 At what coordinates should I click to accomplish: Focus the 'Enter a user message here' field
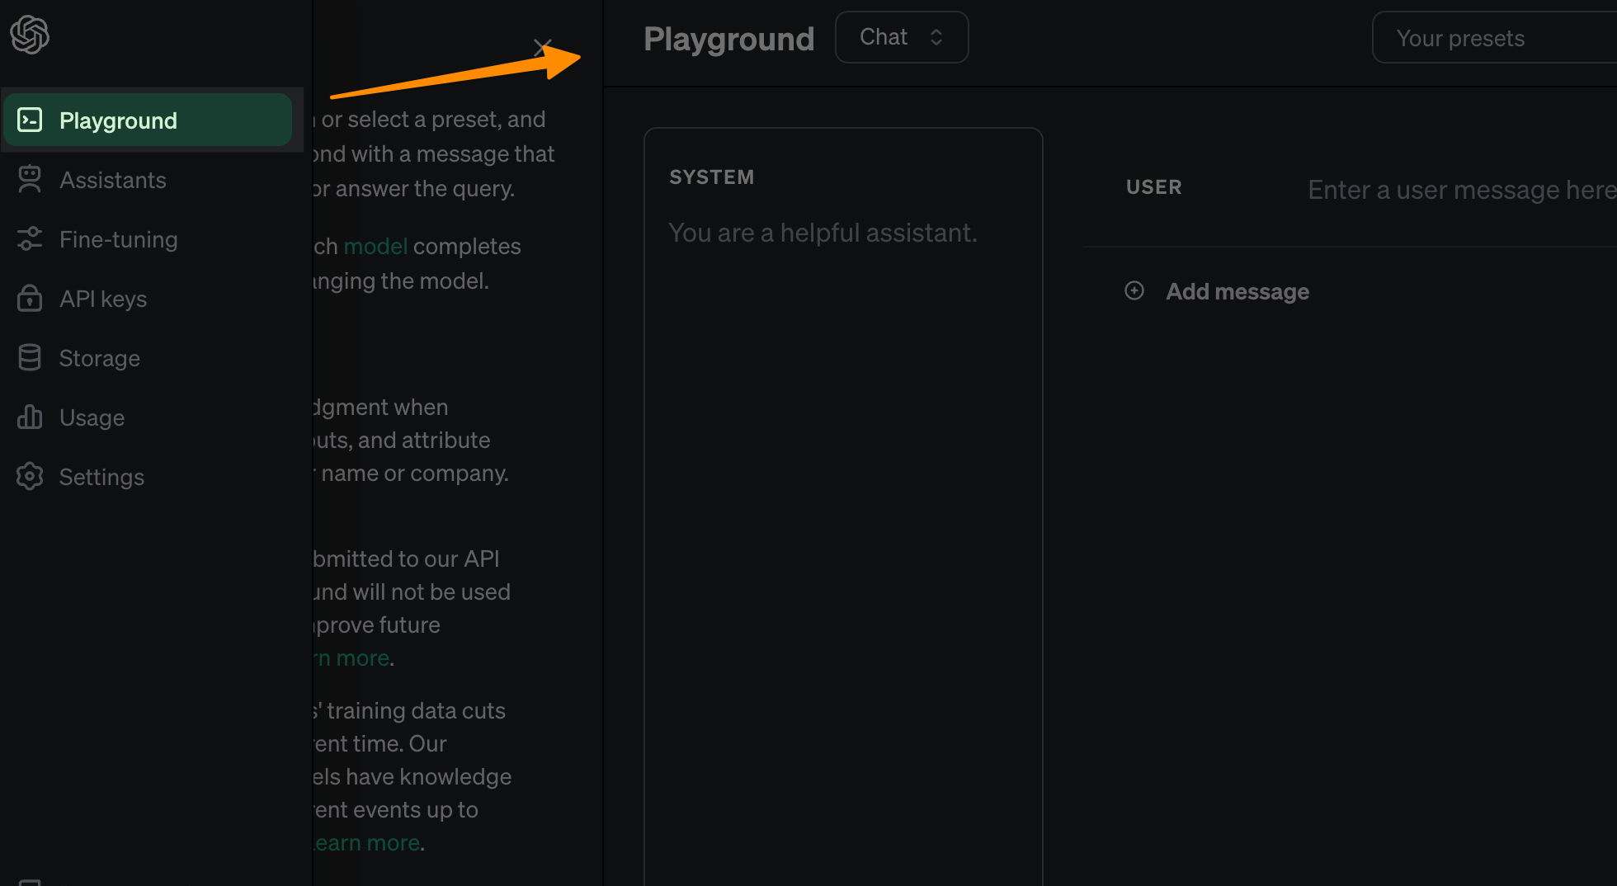[1460, 190]
